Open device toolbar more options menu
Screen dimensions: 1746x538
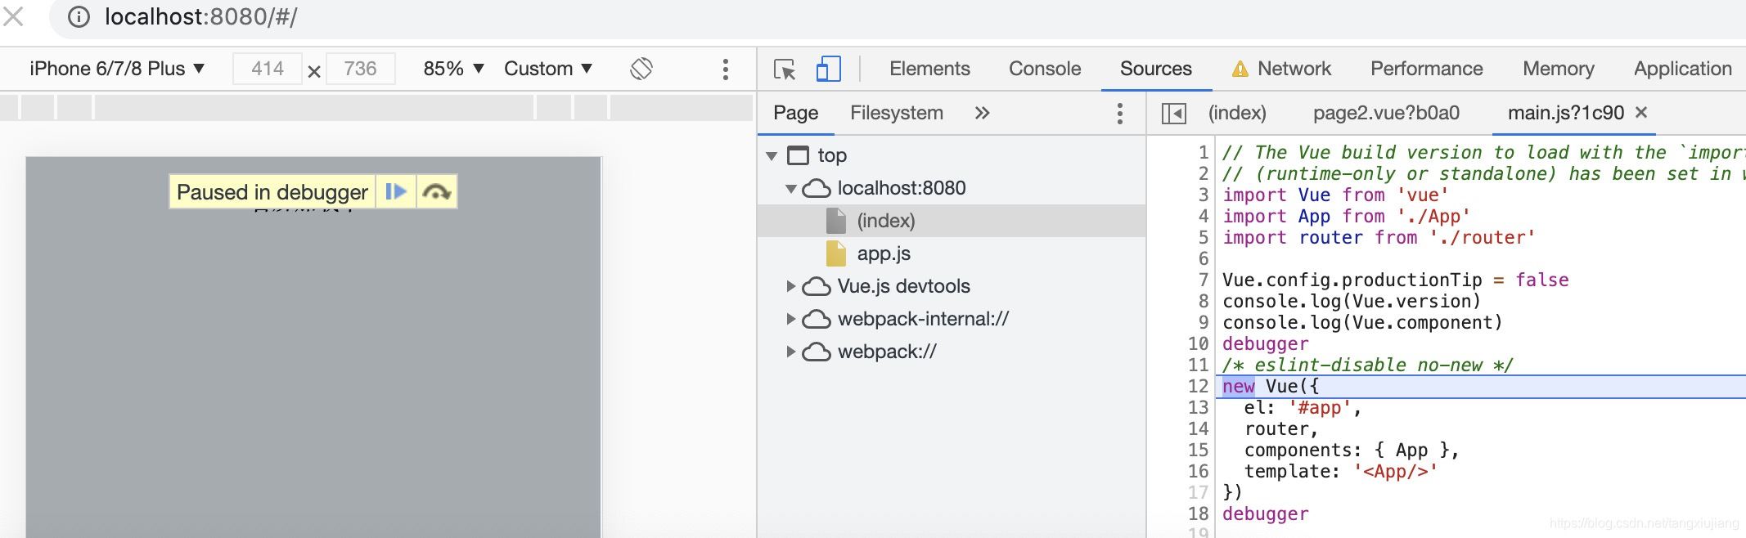(725, 69)
